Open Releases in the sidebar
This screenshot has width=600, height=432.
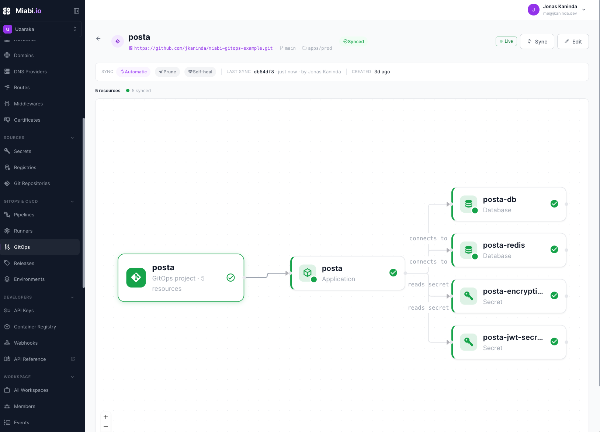click(x=40, y=263)
